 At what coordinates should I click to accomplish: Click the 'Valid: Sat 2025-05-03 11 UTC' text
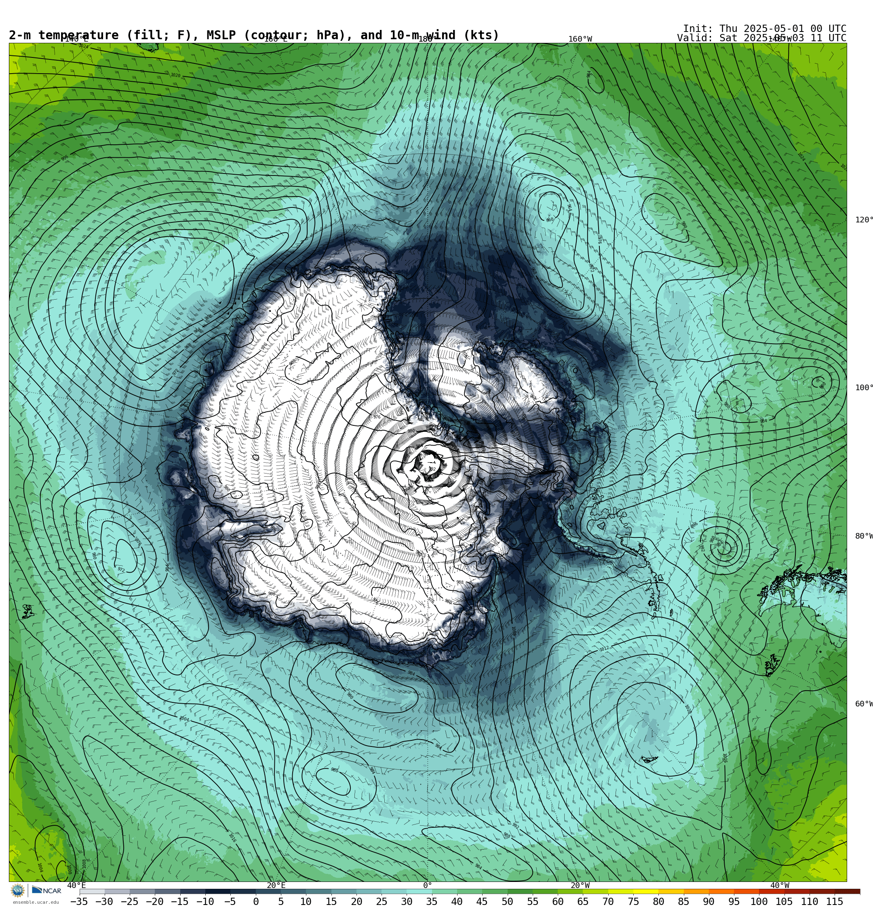[x=761, y=38]
